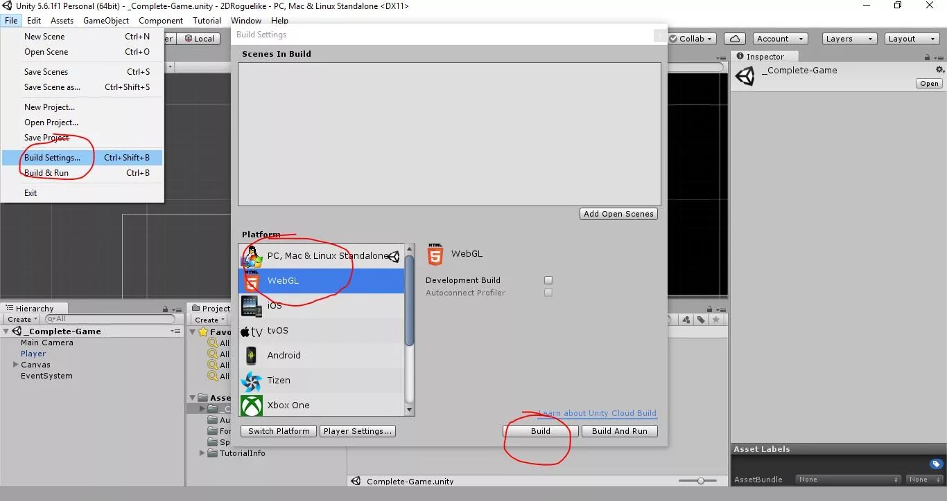Choose New Scene from File menu

(82, 37)
